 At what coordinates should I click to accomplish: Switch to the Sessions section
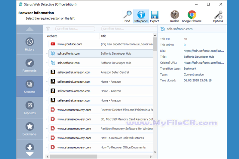pos(30,86)
